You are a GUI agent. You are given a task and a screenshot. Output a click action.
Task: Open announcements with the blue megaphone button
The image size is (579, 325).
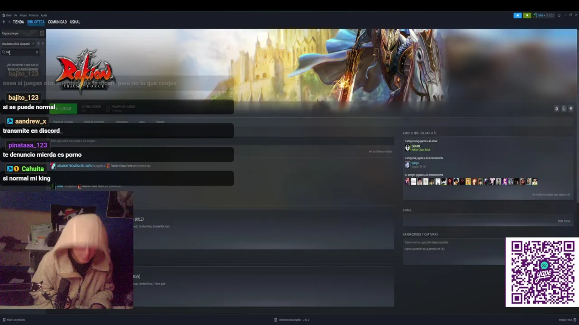pyautogui.click(x=517, y=15)
